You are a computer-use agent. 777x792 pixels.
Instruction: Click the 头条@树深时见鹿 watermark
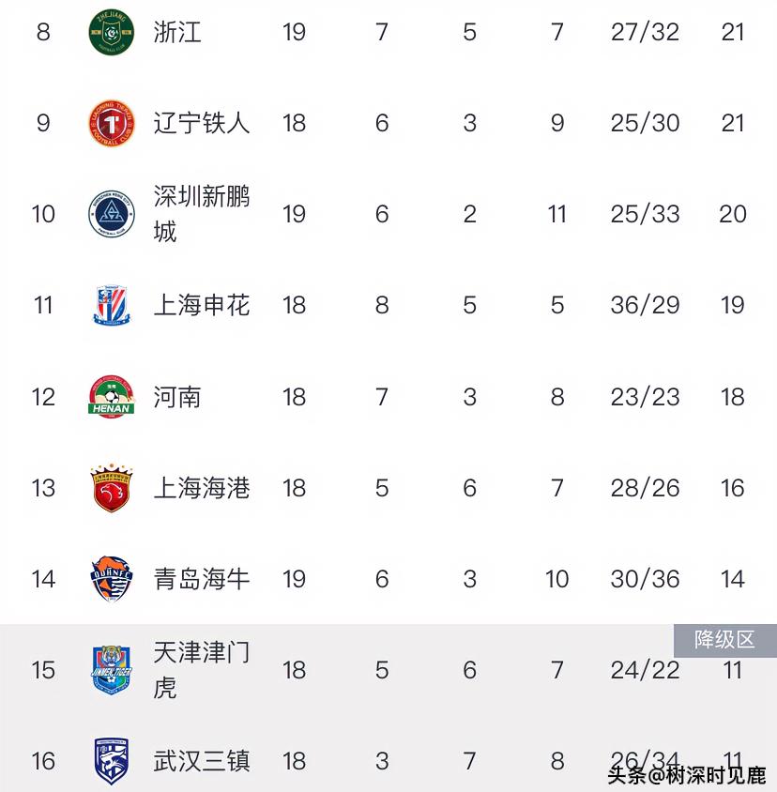pos(687,775)
